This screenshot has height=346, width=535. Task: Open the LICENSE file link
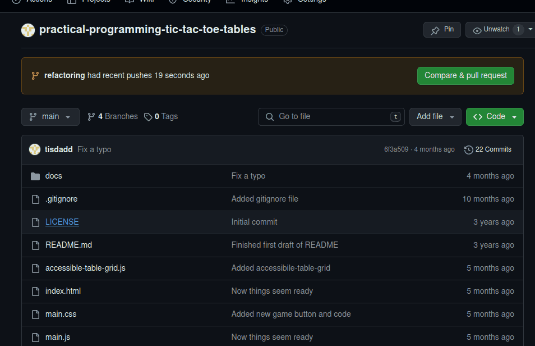(x=62, y=221)
